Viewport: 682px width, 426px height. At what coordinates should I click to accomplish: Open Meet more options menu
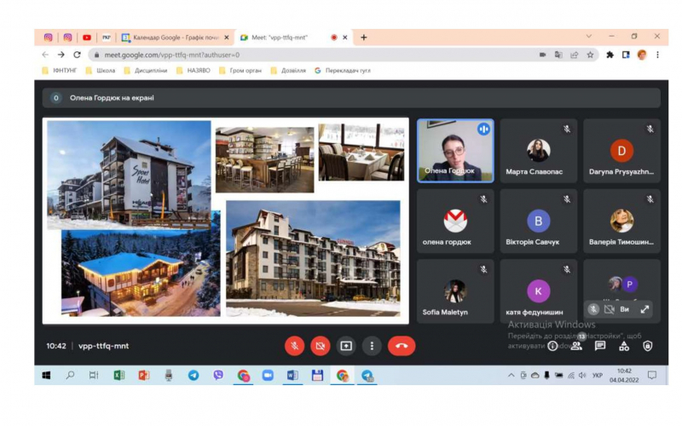[372, 346]
